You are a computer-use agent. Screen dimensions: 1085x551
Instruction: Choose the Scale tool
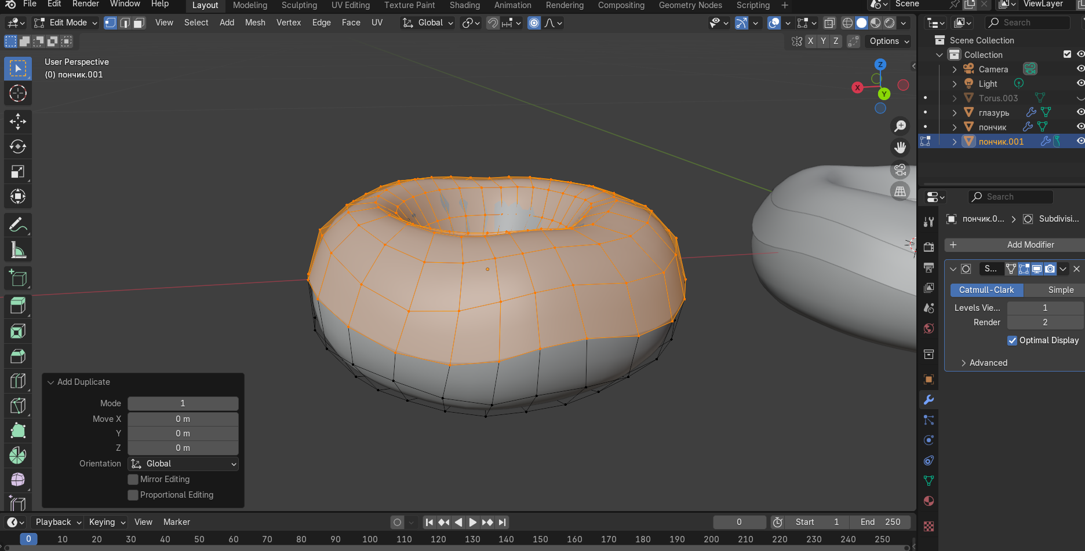(x=18, y=171)
